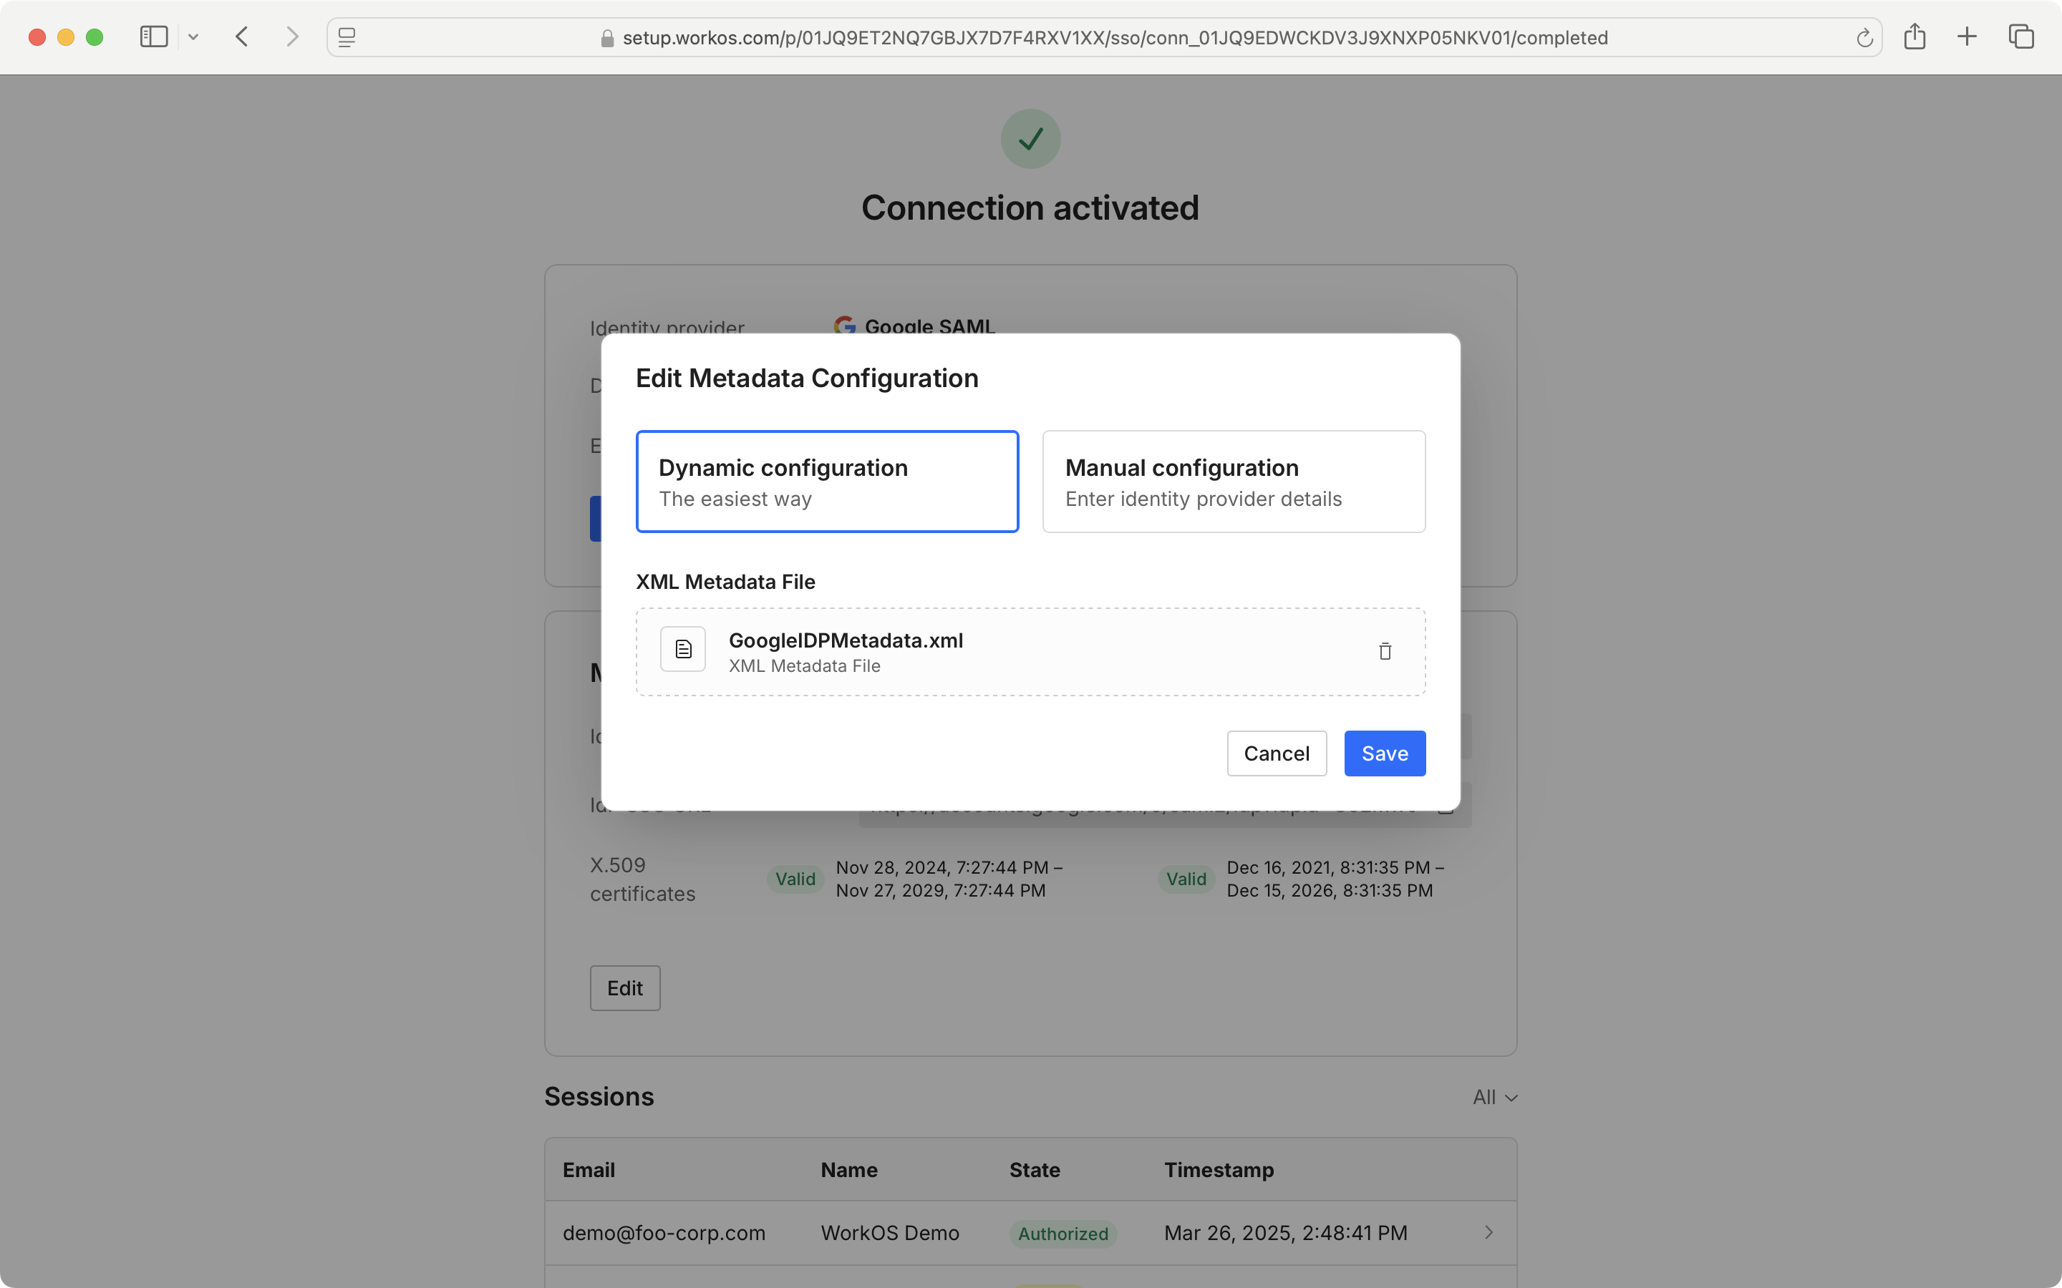Expand the sidebar options dropdown chevron
Viewport: 2062px width, 1288px height.
pos(193,36)
